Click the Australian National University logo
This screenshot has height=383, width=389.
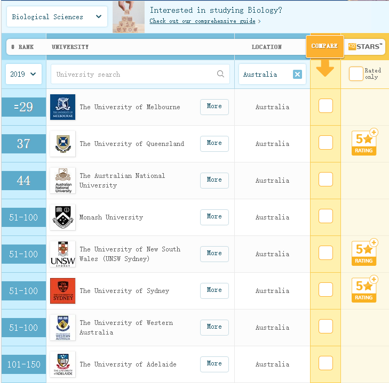click(x=62, y=181)
